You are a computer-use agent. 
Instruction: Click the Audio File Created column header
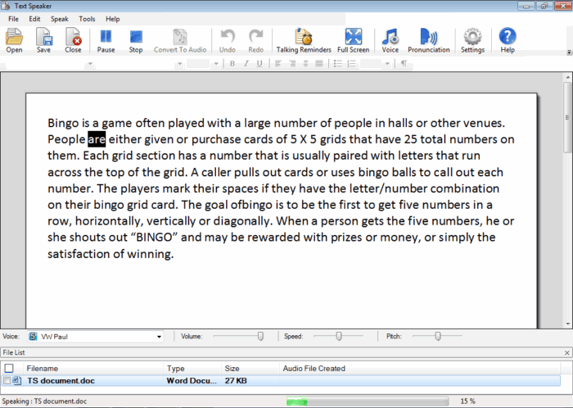[x=314, y=369]
